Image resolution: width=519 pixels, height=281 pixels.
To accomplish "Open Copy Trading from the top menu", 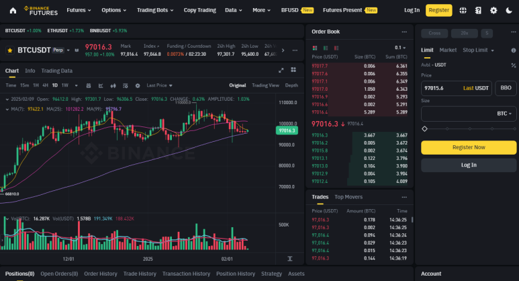I will pos(200,10).
